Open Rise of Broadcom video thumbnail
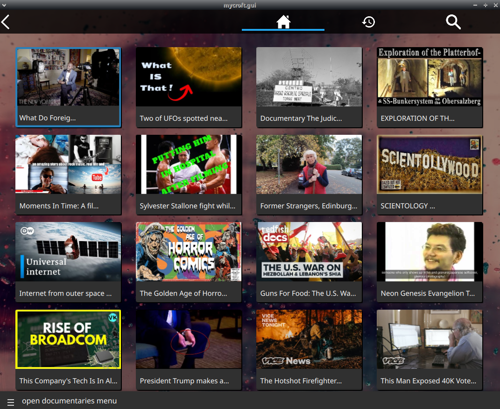Screen dimensions: 500x409 pyautogui.click(x=68, y=339)
